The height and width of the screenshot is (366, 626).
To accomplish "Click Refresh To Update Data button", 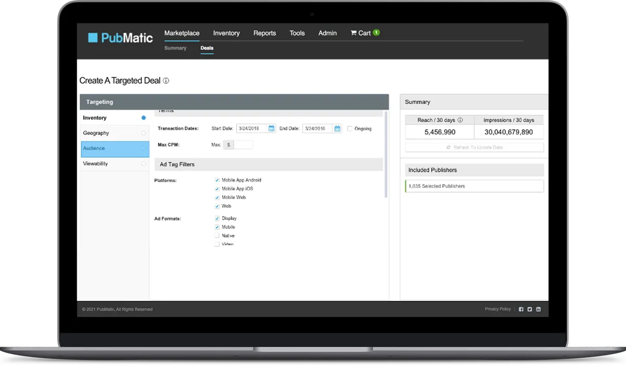I will pos(474,147).
